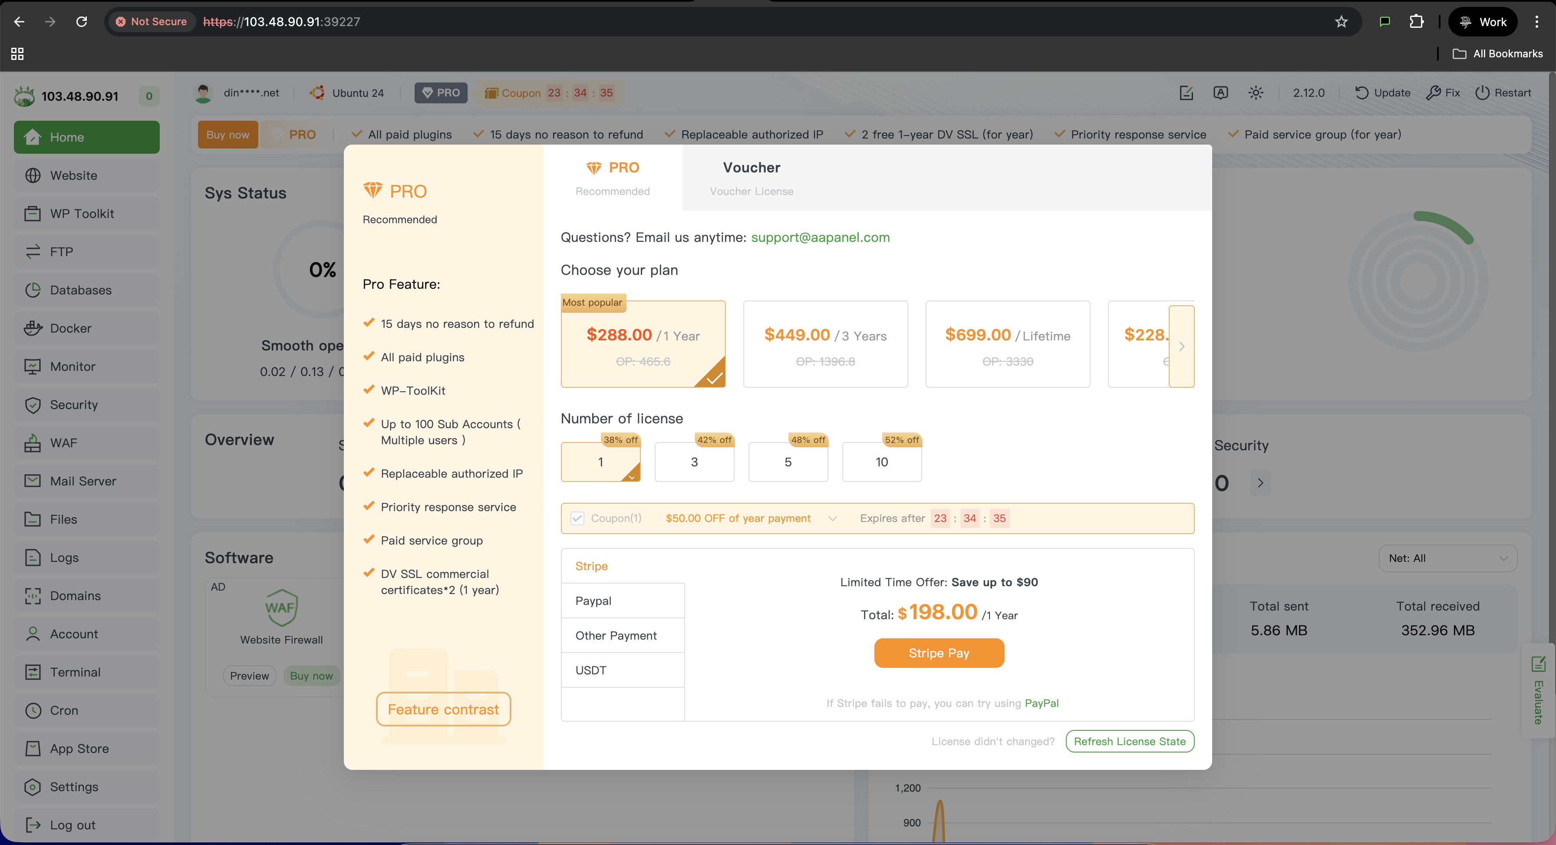The width and height of the screenshot is (1556, 845).
Task: Click the Update refresh icon
Action: coord(1361,93)
